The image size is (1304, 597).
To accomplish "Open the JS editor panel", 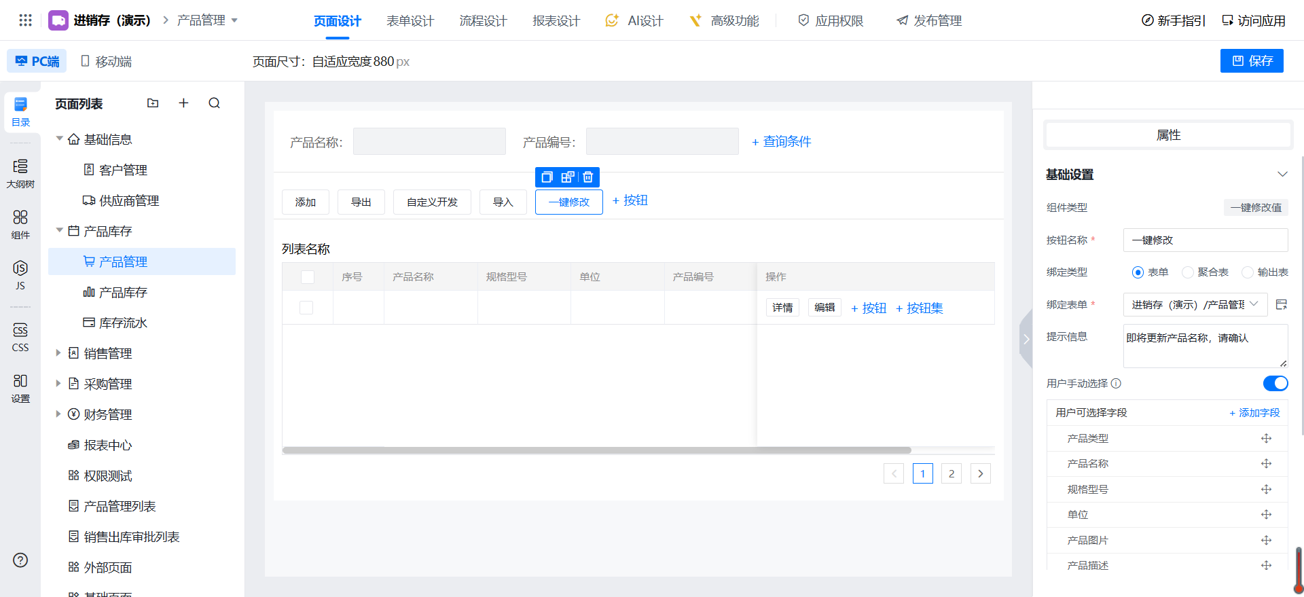I will tap(20, 275).
